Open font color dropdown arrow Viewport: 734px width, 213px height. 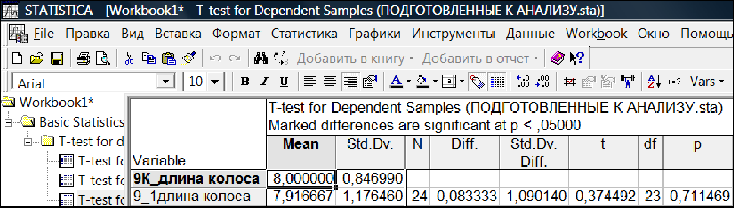click(408, 82)
